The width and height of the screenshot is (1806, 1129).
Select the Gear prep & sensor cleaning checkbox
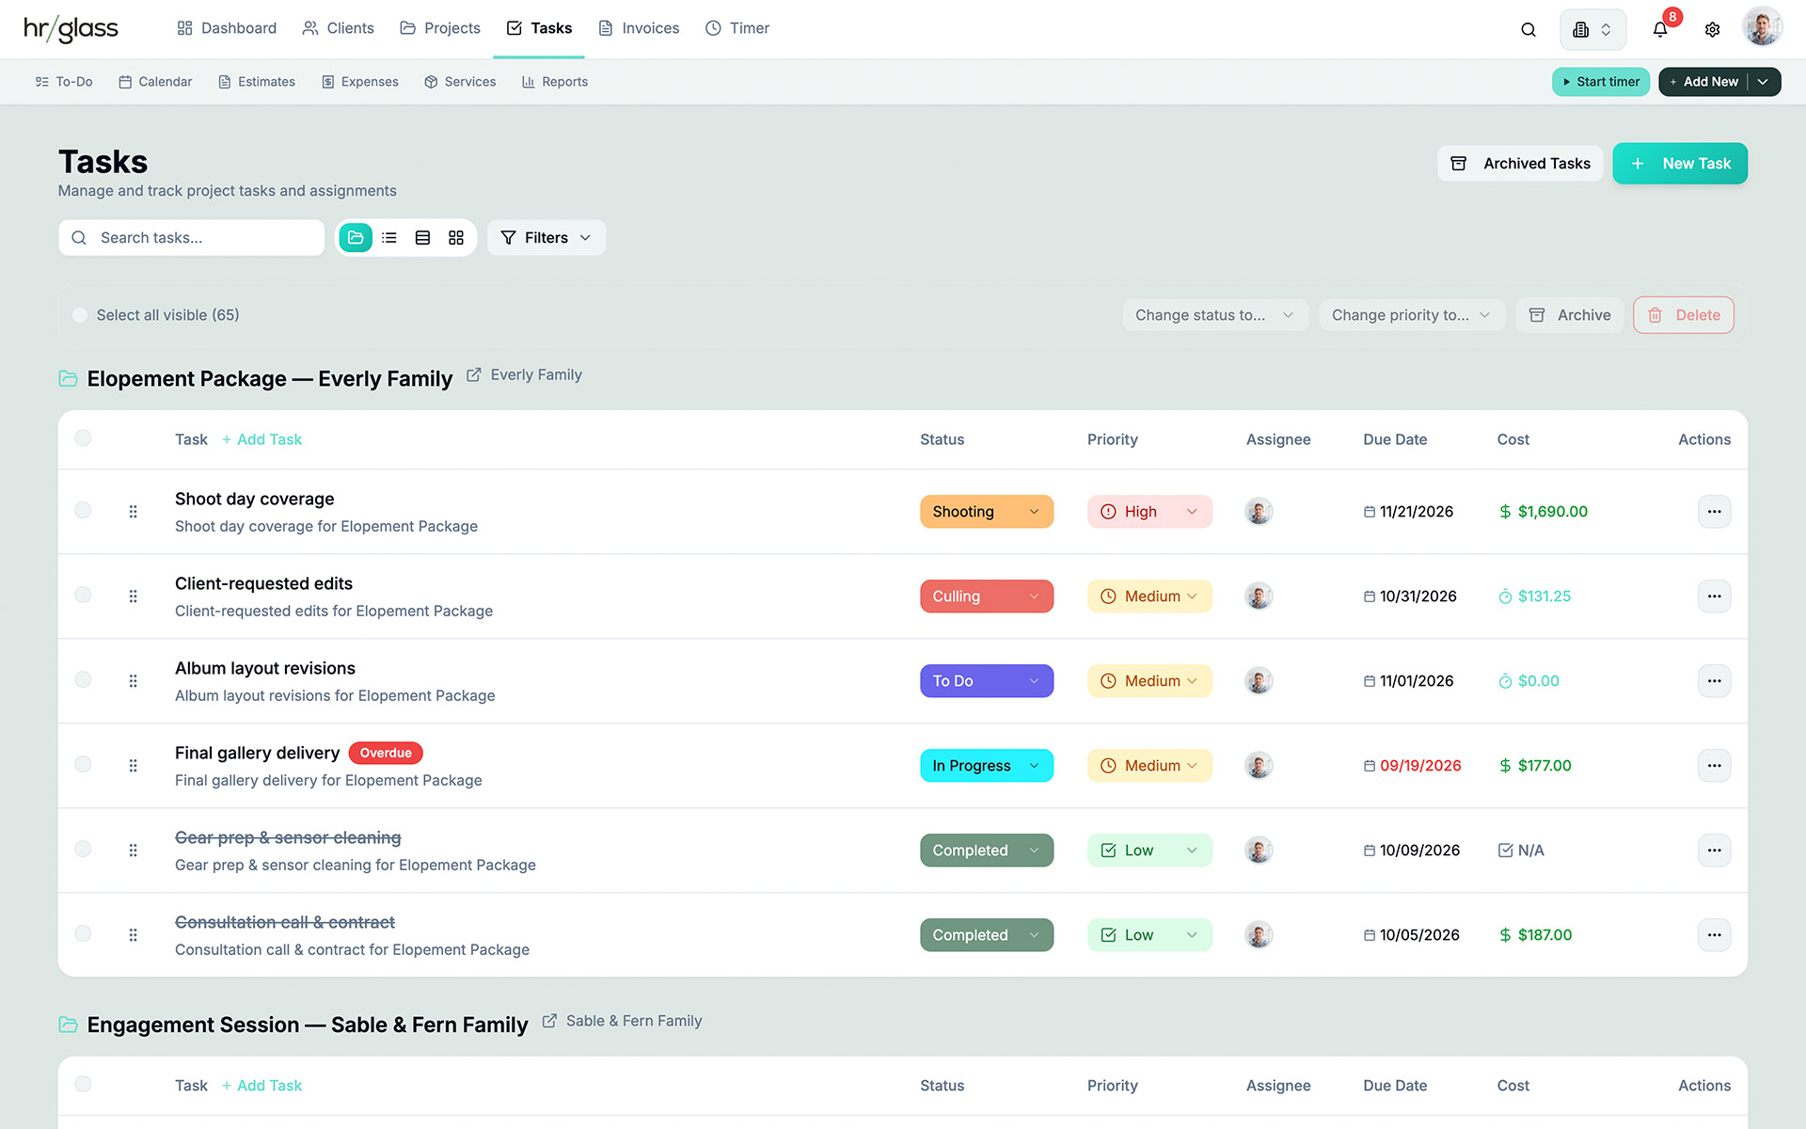[83, 849]
